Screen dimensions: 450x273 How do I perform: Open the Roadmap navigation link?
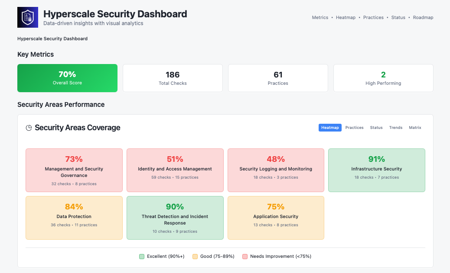423,17
